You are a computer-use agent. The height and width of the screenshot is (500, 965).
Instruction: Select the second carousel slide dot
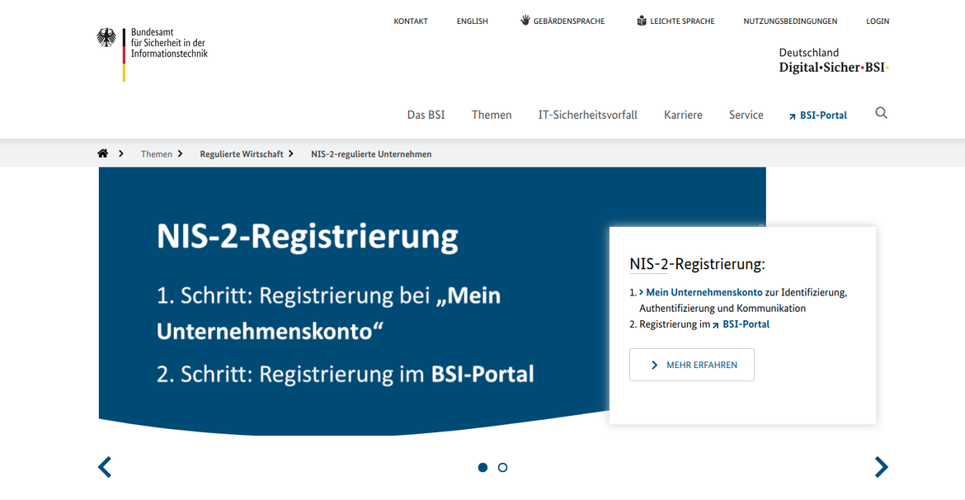[503, 468]
